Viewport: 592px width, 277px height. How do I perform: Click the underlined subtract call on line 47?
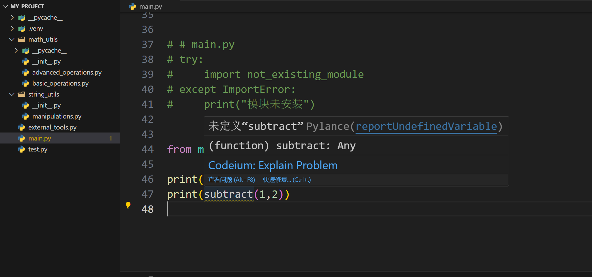click(x=229, y=194)
